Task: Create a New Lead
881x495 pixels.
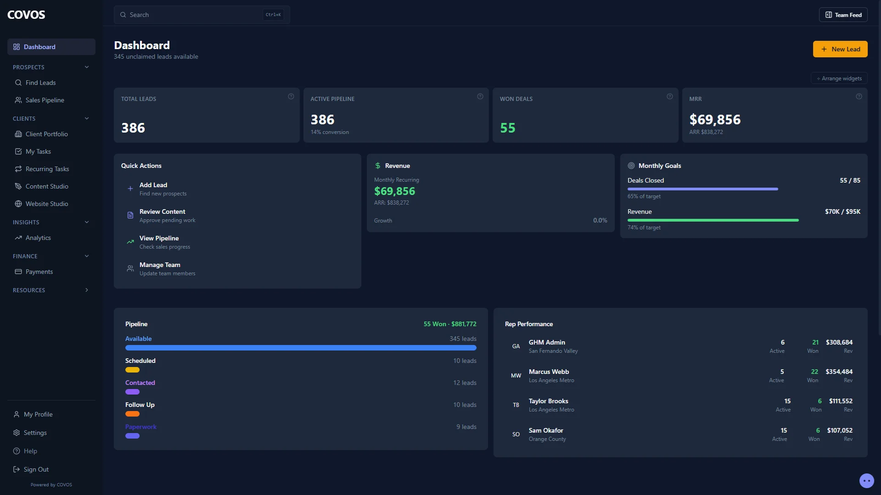Action: [840, 49]
